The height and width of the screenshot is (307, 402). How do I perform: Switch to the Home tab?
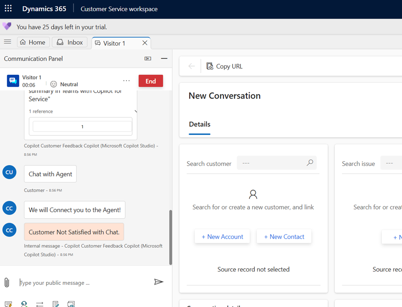[x=33, y=42]
